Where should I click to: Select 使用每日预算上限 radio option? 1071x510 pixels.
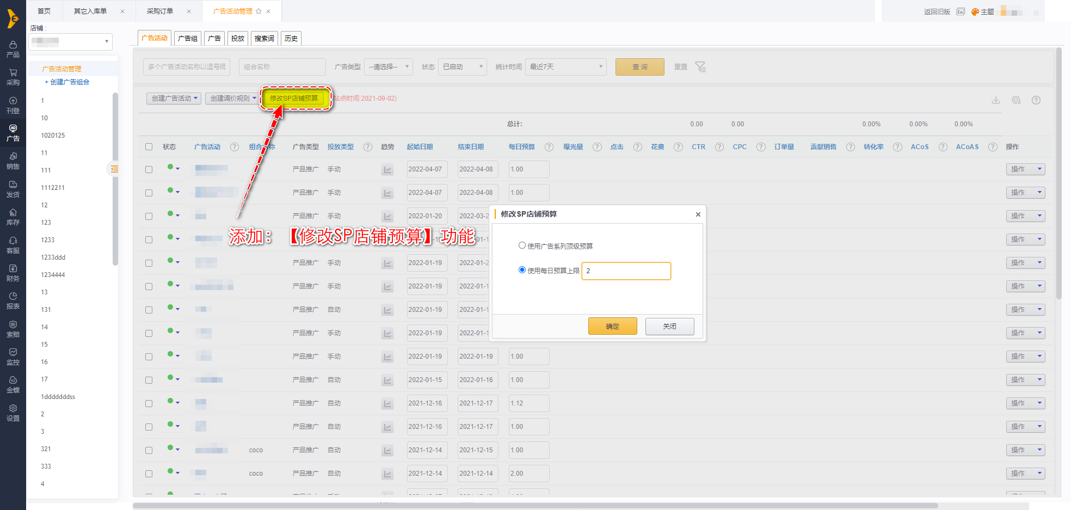click(522, 270)
